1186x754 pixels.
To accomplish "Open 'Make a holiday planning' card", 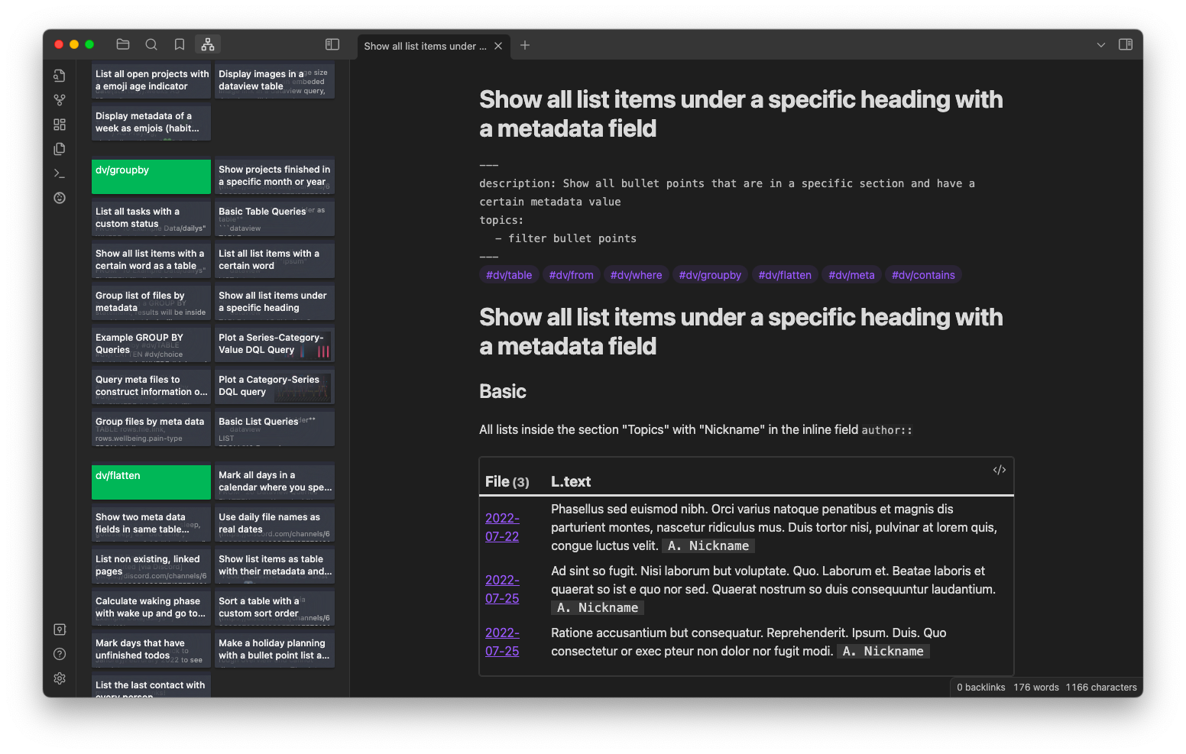I will tap(274, 650).
